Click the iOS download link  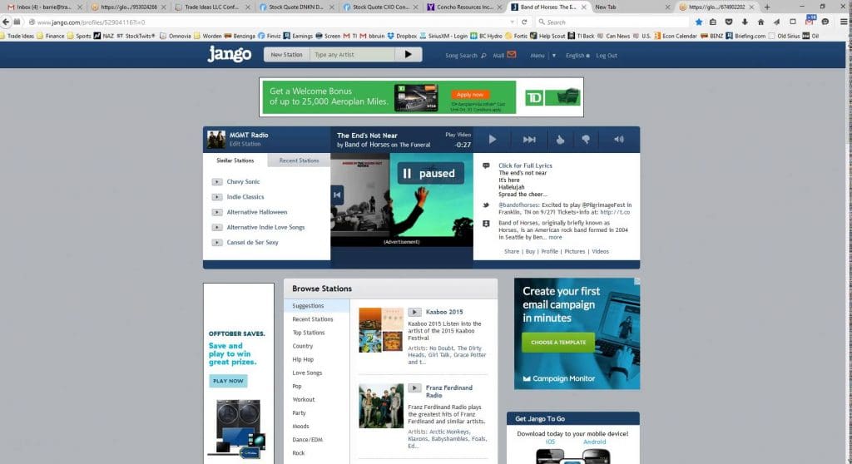pyautogui.click(x=550, y=442)
